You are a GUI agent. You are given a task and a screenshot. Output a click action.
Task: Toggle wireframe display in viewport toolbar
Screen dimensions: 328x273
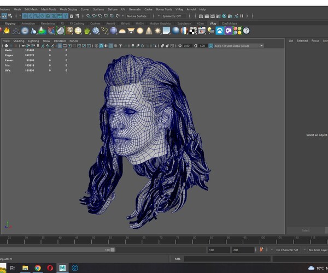click(96, 46)
